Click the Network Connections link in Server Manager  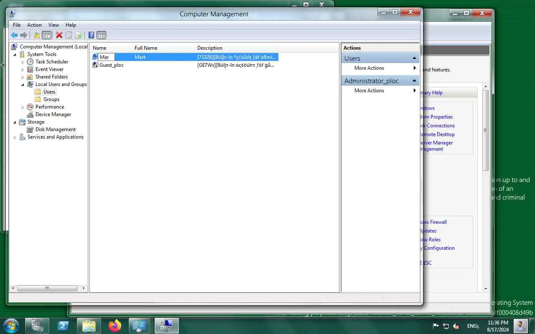pos(436,126)
